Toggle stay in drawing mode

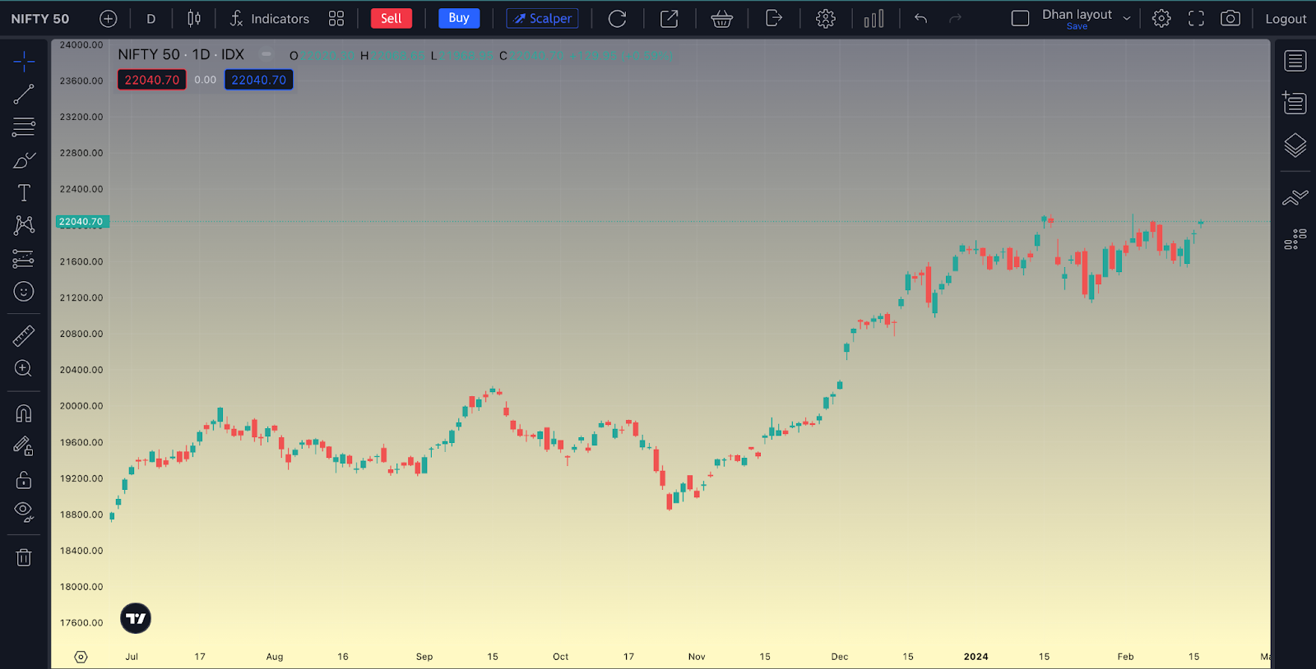[24, 446]
